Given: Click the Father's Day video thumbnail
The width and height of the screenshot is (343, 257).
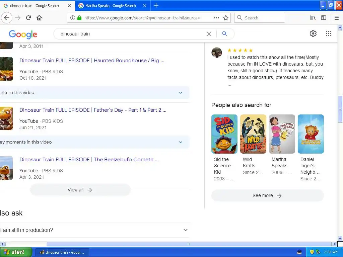Looking at the screenshot, I should pyautogui.click(x=6, y=118).
